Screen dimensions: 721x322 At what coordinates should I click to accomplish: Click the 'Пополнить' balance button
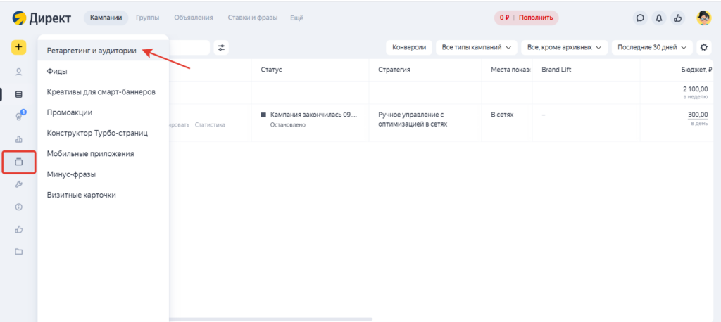coord(536,18)
